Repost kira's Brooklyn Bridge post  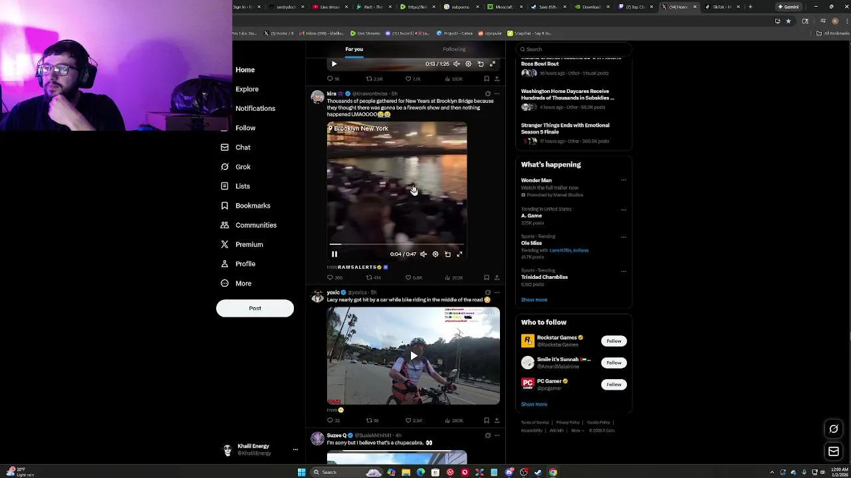[374, 278]
